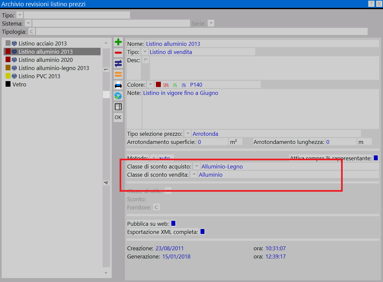This screenshot has height=282, width=383.
Task: Click gray swatch of Listino acciaio 2013
Action: click(x=8, y=43)
